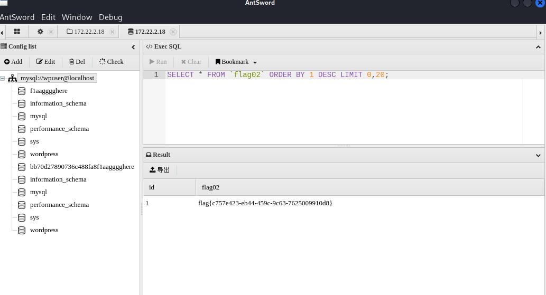Collapse the Result panel
The width and height of the screenshot is (546, 295).
(x=539, y=155)
